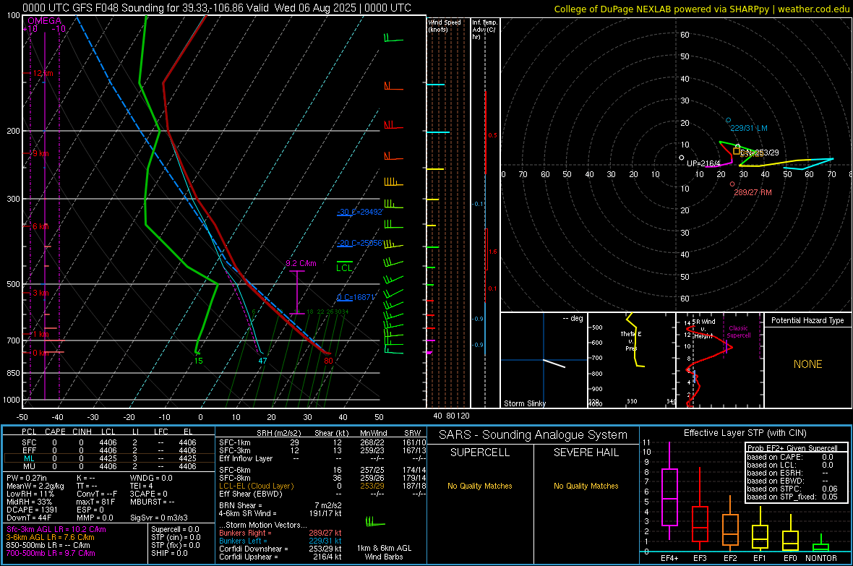
Task: Click the Effective Layer STP (with CIN) title
Action: click(745, 433)
